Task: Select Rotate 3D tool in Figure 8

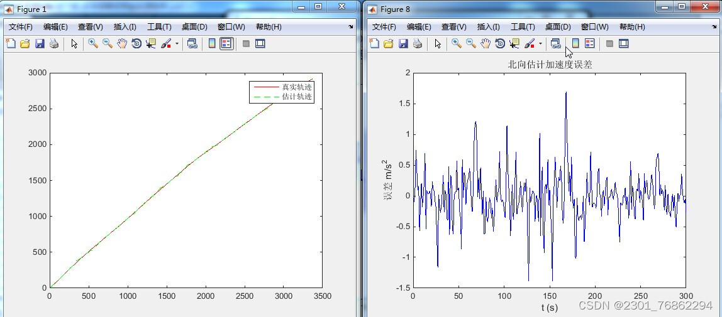Action: (x=499, y=44)
